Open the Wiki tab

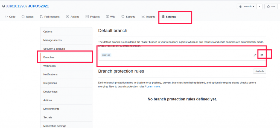click(110, 17)
